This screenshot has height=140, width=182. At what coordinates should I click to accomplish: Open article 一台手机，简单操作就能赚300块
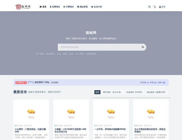click(x=110, y=129)
